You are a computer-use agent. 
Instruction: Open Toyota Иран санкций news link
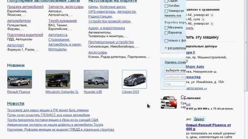pos(53,120)
